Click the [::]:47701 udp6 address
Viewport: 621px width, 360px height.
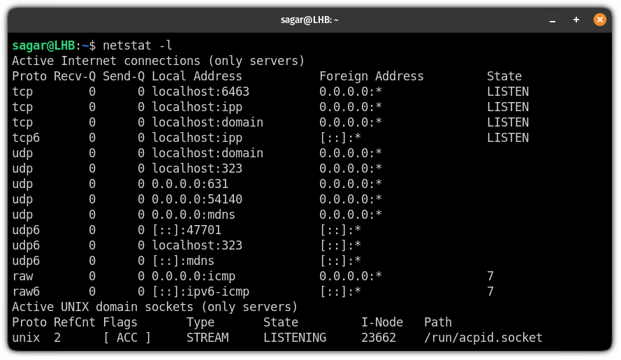point(187,230)
